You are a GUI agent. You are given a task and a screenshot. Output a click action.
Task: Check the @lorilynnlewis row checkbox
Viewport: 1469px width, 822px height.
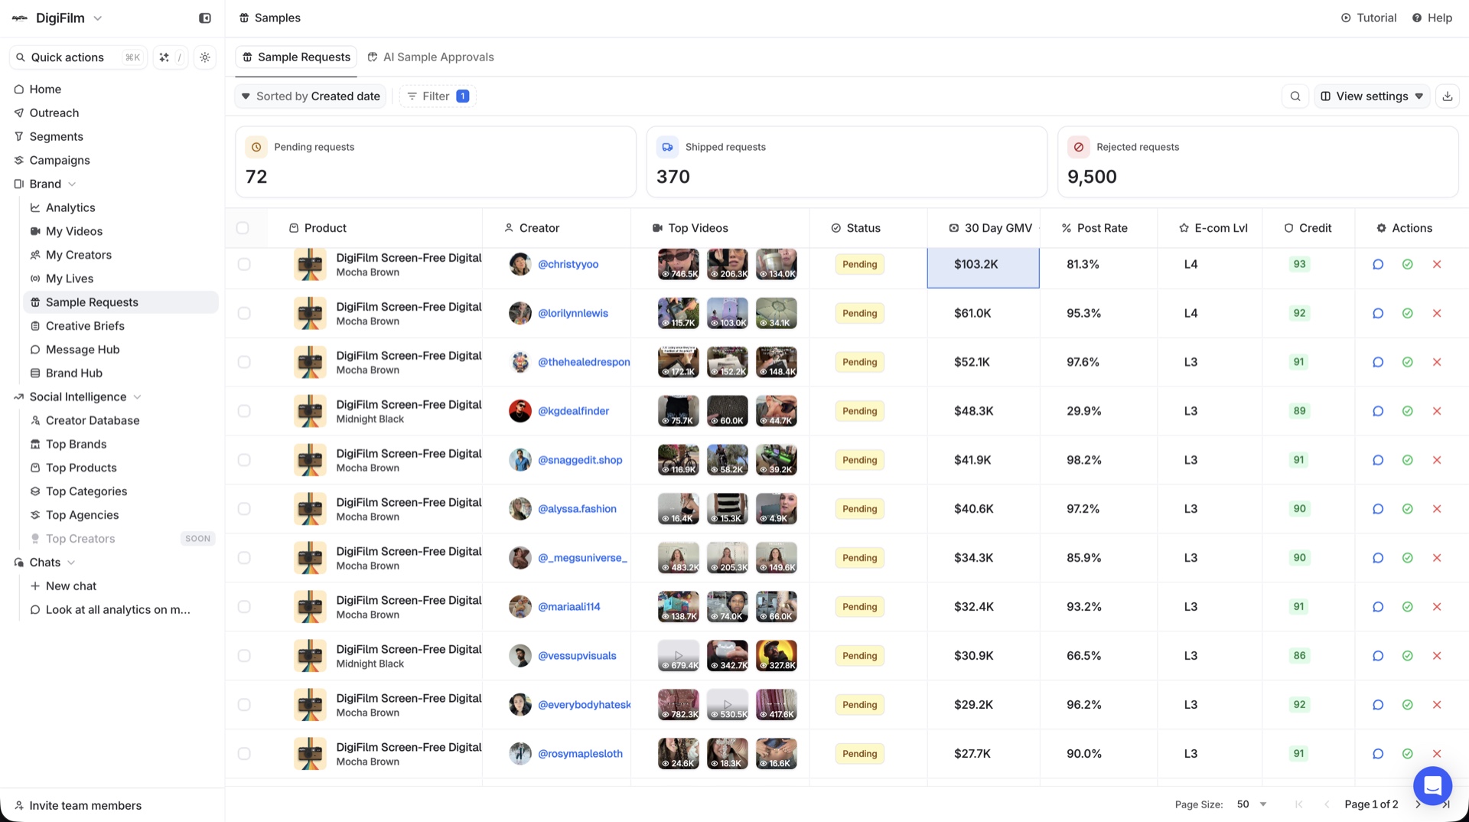pyautogui.click(x=244, y=313)
